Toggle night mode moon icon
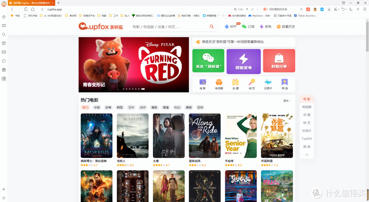 (351, 9)
